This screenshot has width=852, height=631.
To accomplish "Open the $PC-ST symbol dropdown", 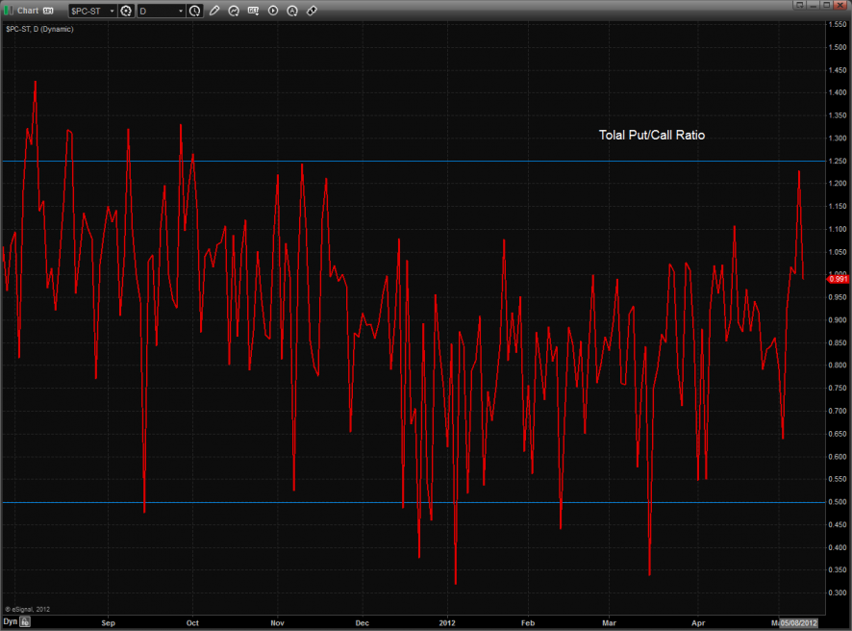I will pos(110,11).
